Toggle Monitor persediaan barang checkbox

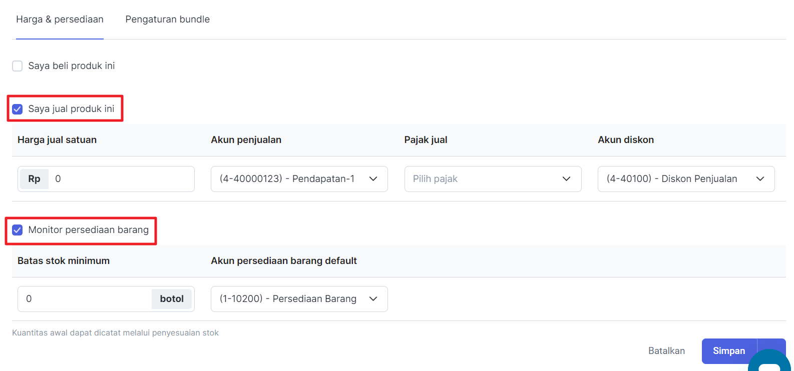18,230
